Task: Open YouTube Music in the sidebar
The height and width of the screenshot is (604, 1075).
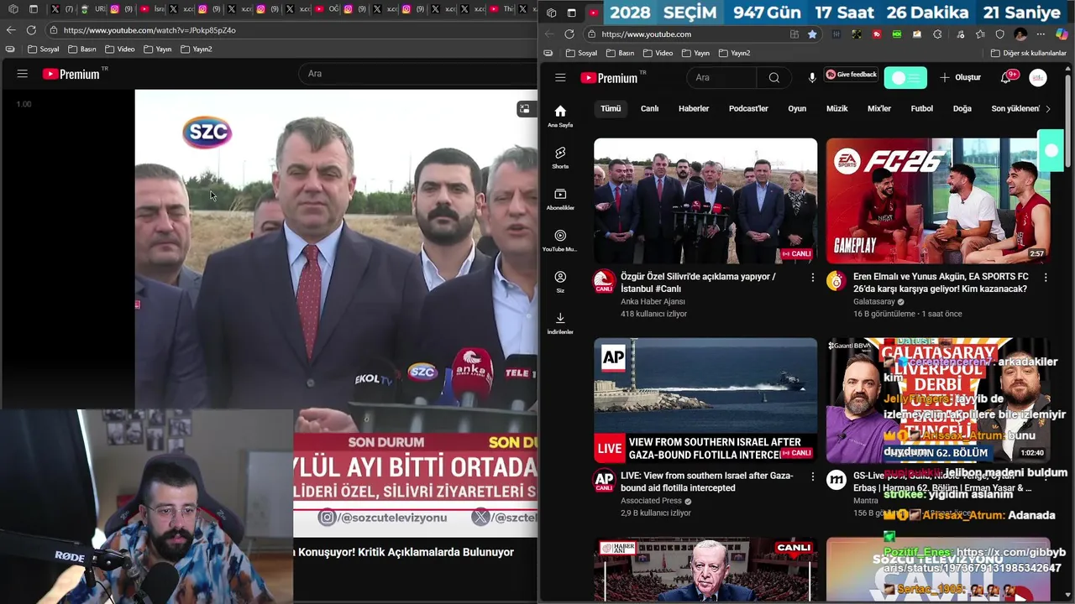Action: 560,241
